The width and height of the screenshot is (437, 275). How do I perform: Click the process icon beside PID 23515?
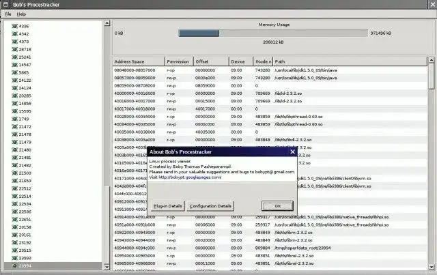coord(15,250)
